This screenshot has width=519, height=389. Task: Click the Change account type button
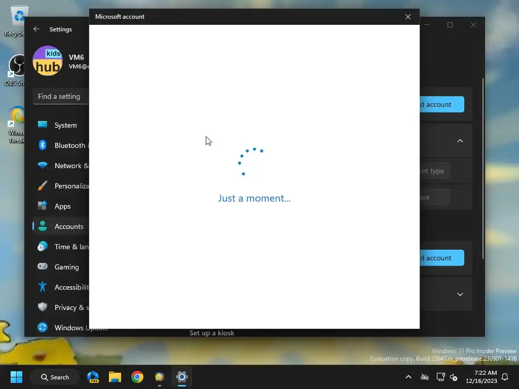pyautogui.click(x=434, y=171)
